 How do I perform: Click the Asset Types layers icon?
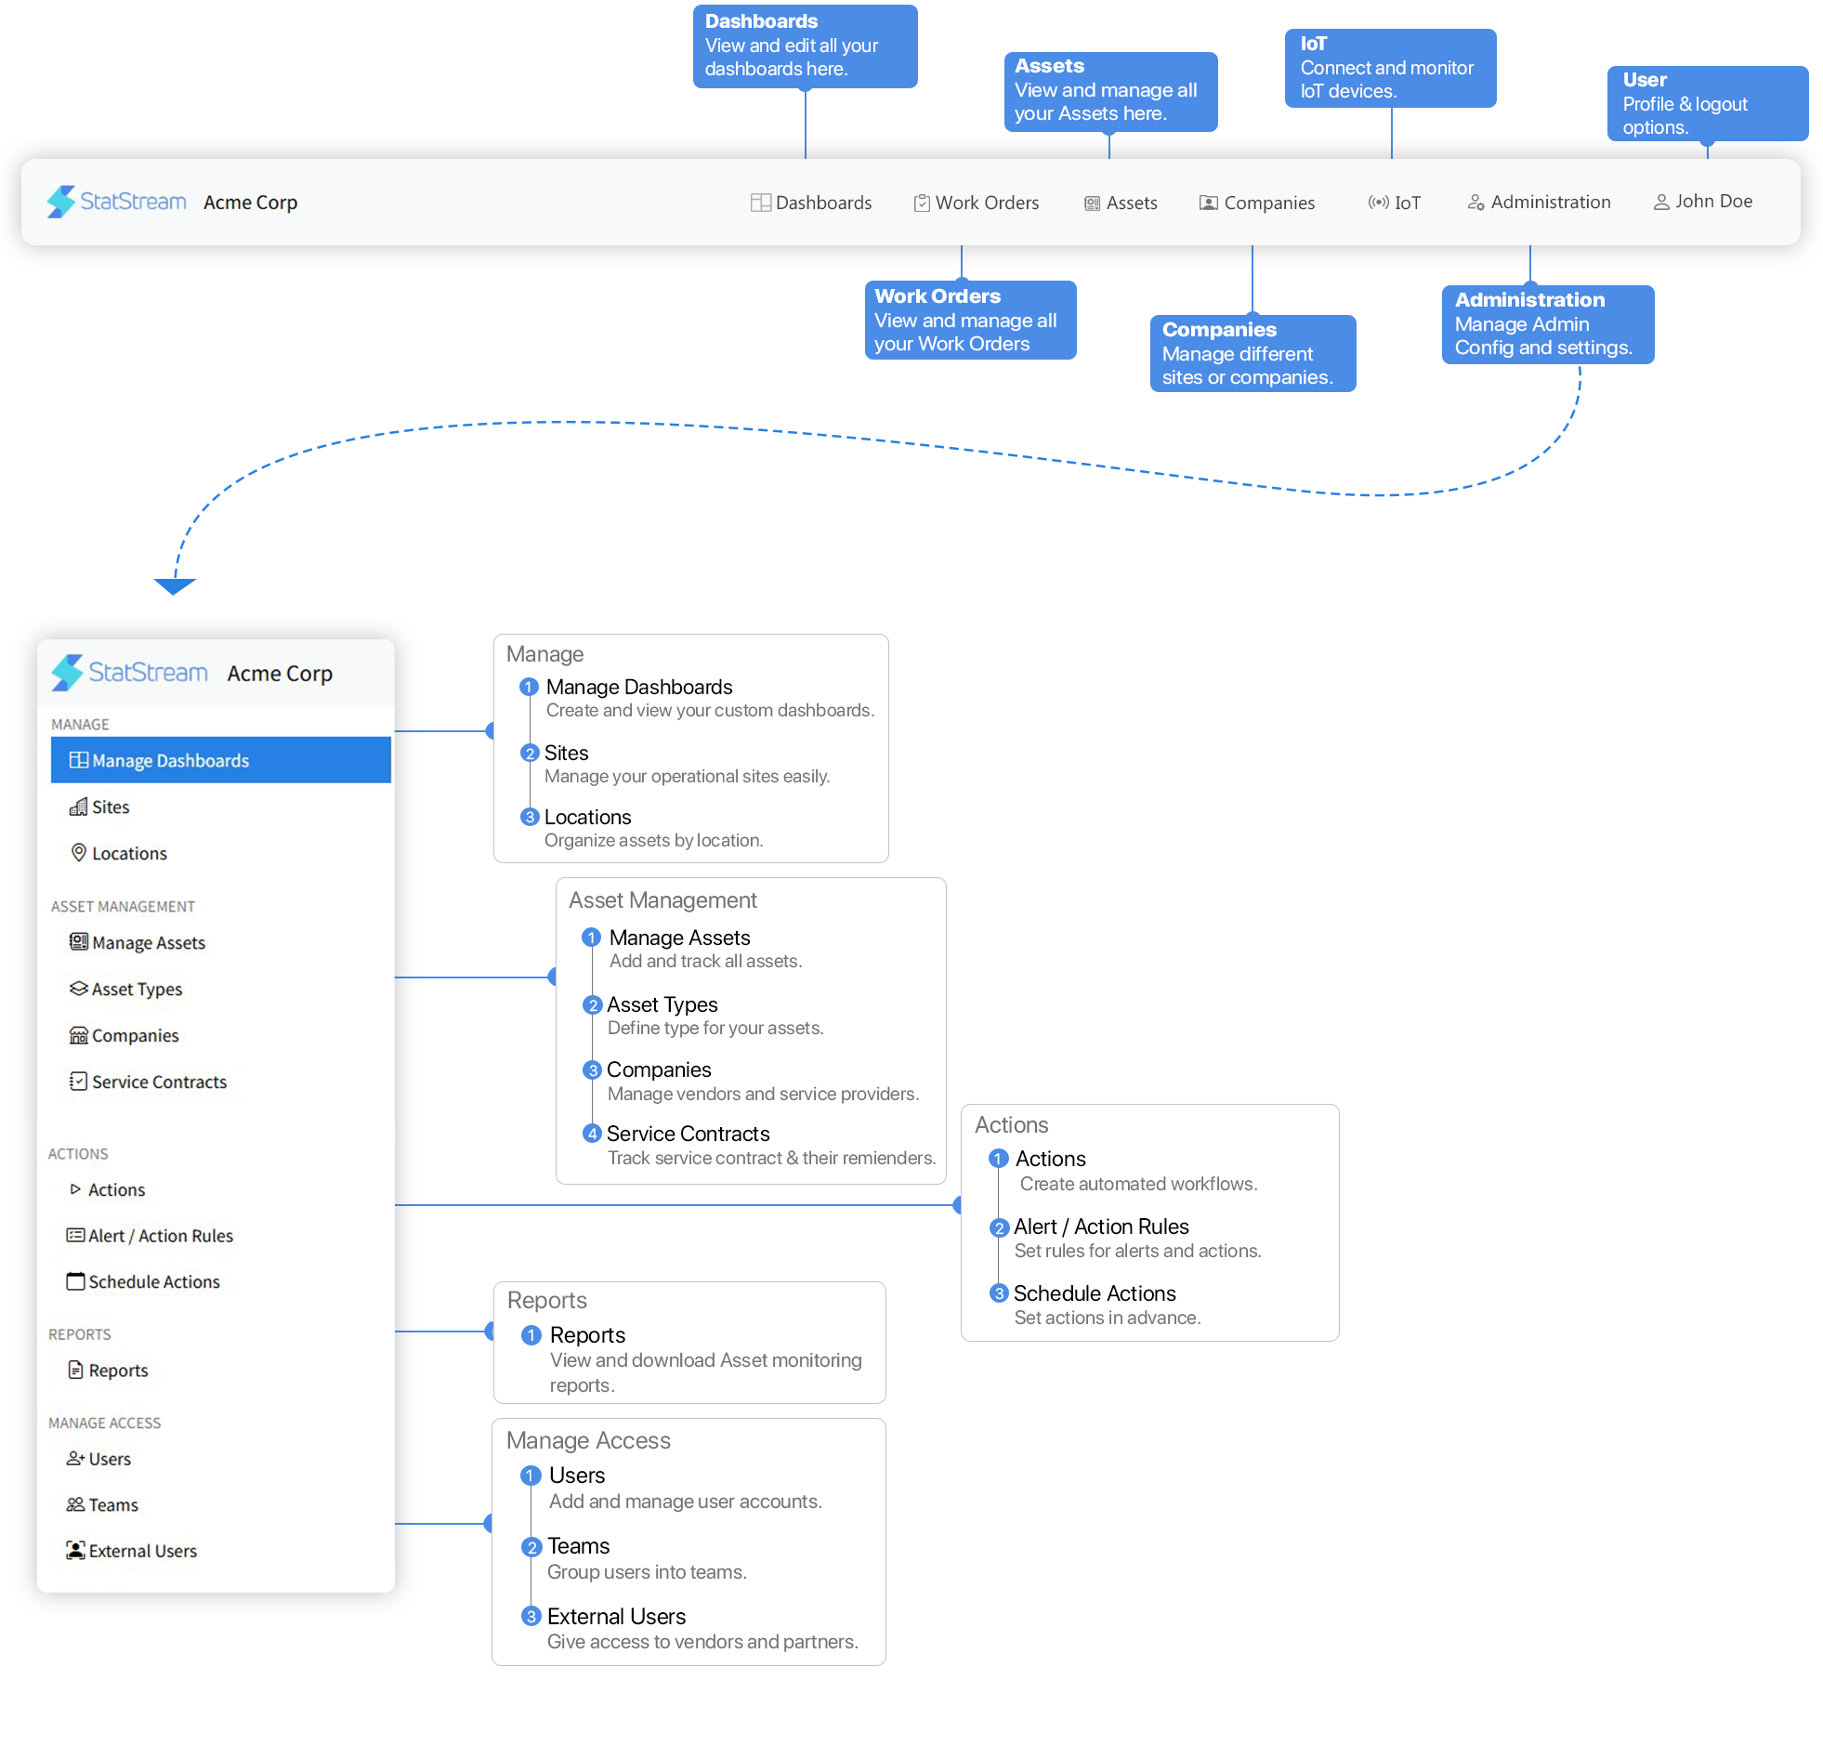78,989
